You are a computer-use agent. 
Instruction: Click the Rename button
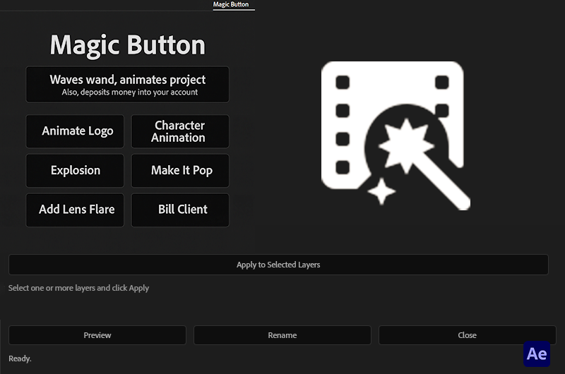(282, 335)
